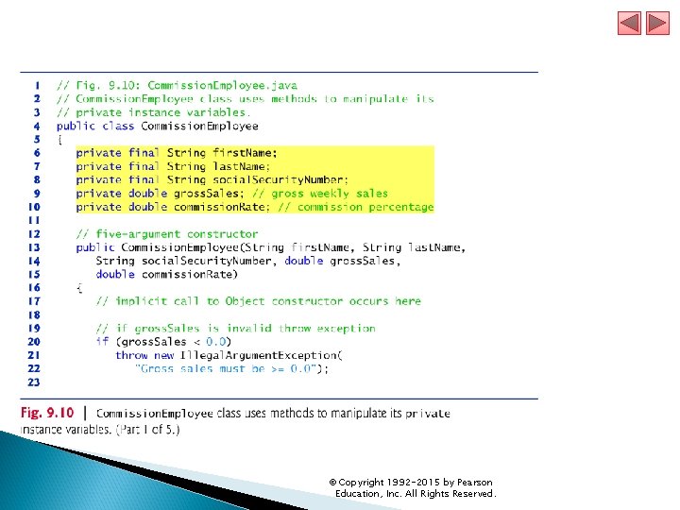This screenshot has height=510, width=680.
Task: Click comment "if grossSales is invalid throw exception"
Action: (x=235, y=329)
